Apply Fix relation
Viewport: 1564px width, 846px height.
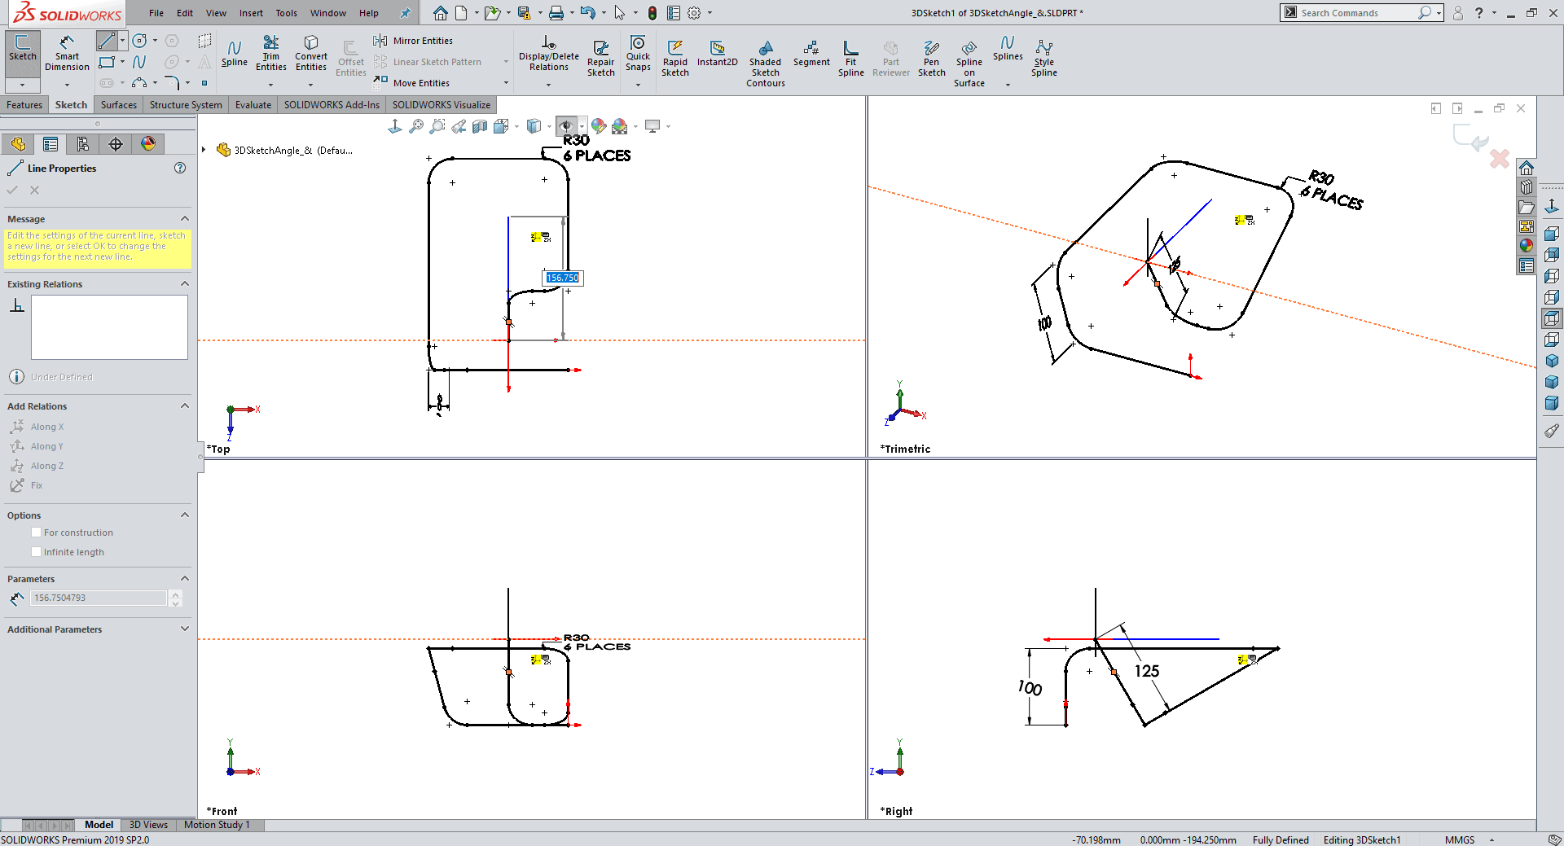tap(27, 485)
